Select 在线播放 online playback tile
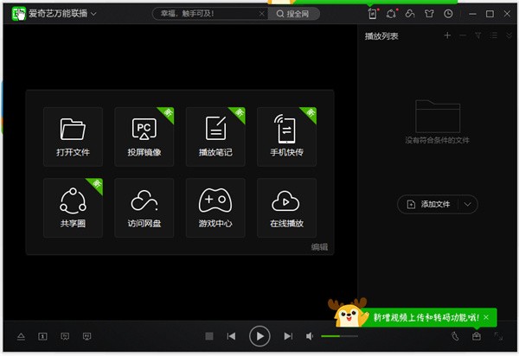The height and width of the screenshot is (356, 519). coord(286,207)
